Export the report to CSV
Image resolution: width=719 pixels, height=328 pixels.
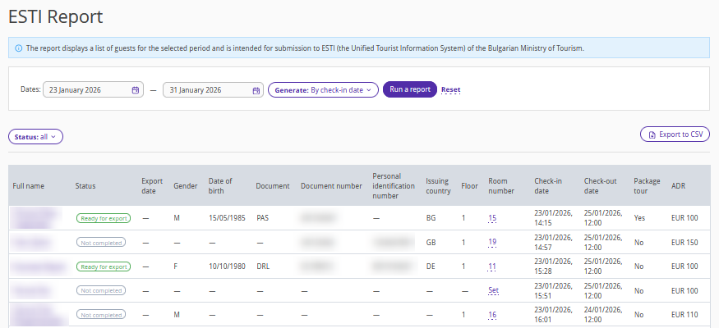click(675, 134)
